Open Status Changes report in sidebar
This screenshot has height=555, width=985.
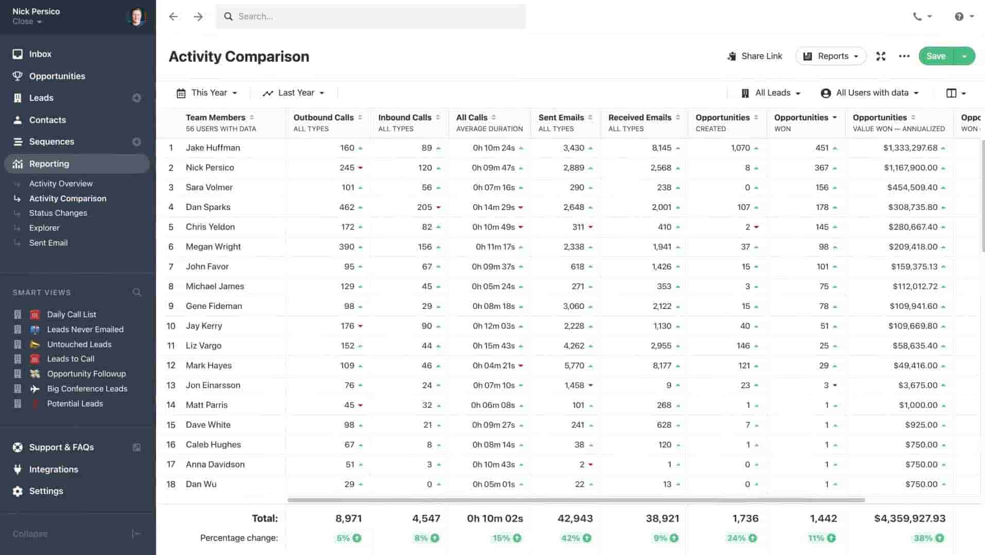click(58, 213)
